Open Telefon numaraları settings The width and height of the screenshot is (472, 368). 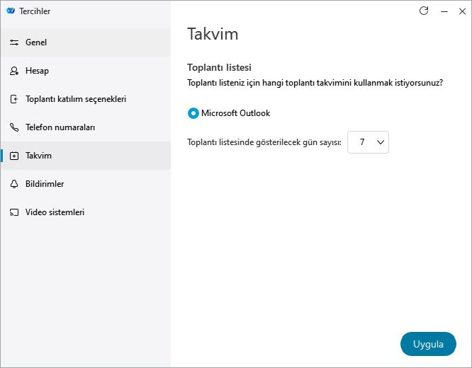point(86,127)
